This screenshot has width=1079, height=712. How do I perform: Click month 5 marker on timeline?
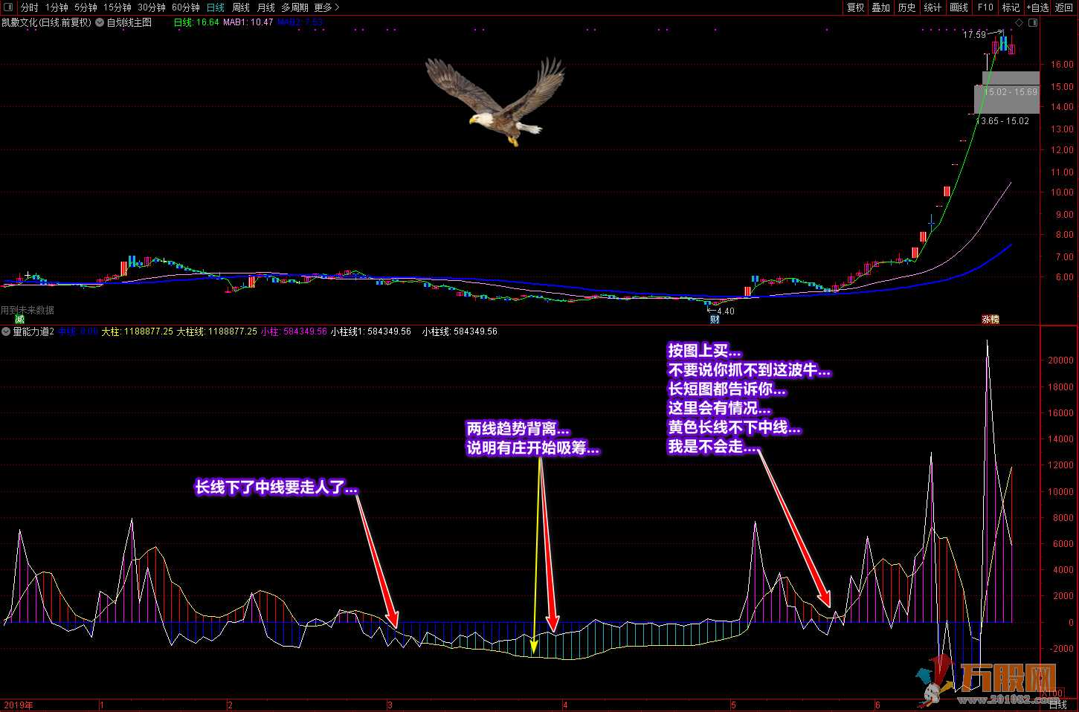pyautogui.click(x=733, y=705)
